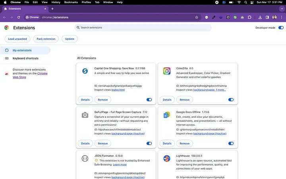The width and height of the screenshot is (286, 179).
Task: Click the GoFullPage camera logo
Action: pos(85,115)
